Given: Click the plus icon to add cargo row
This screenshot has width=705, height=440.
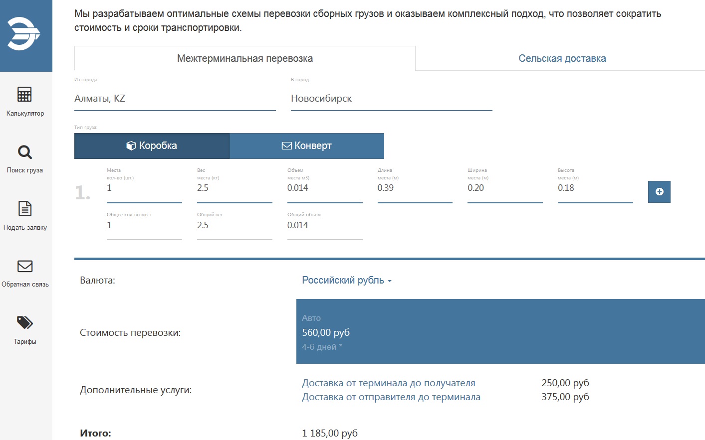Looking at the screenshot, I should (x=659, y=192).
